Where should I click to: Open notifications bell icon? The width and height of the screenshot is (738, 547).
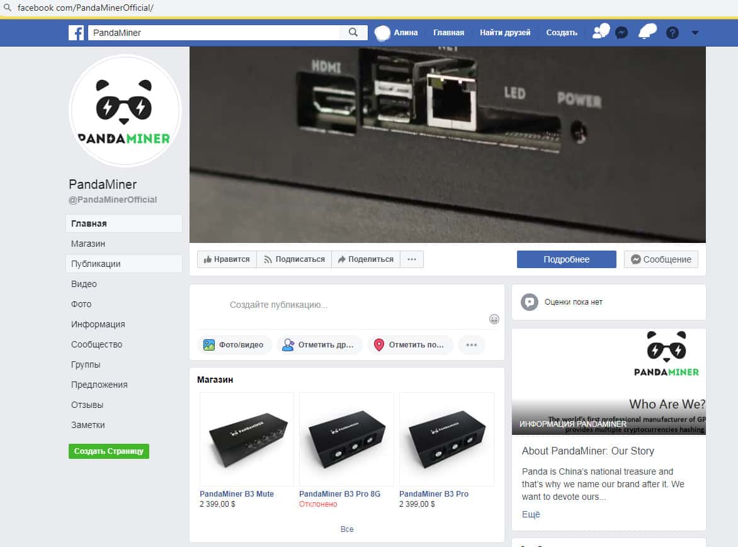(647, 32)
